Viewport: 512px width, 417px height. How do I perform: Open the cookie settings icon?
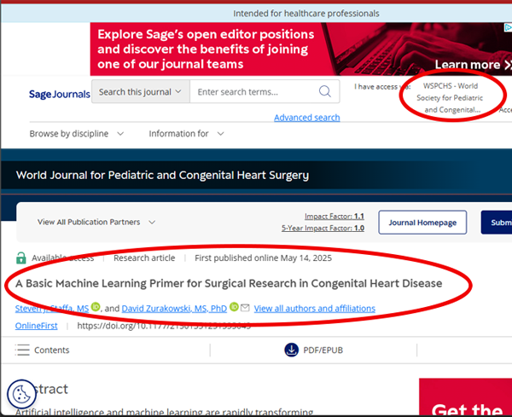[21, 394]
